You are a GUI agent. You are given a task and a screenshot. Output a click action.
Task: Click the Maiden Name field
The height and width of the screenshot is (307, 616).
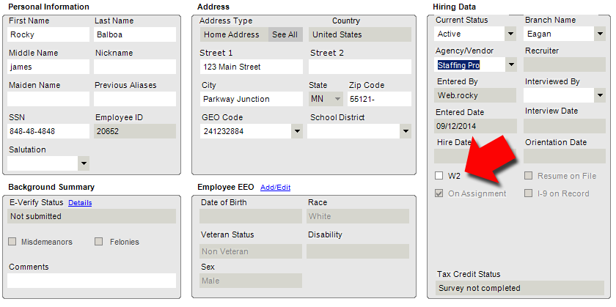[x=48, y=99]
